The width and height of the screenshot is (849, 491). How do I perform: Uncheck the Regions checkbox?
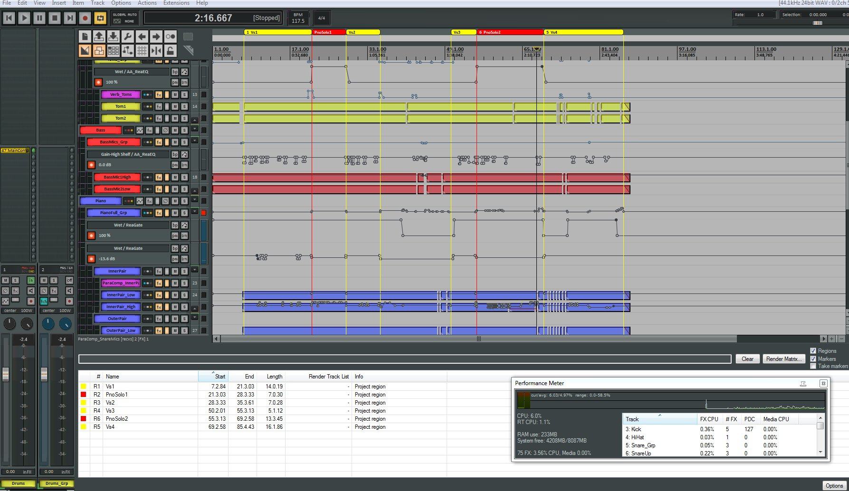813,351
